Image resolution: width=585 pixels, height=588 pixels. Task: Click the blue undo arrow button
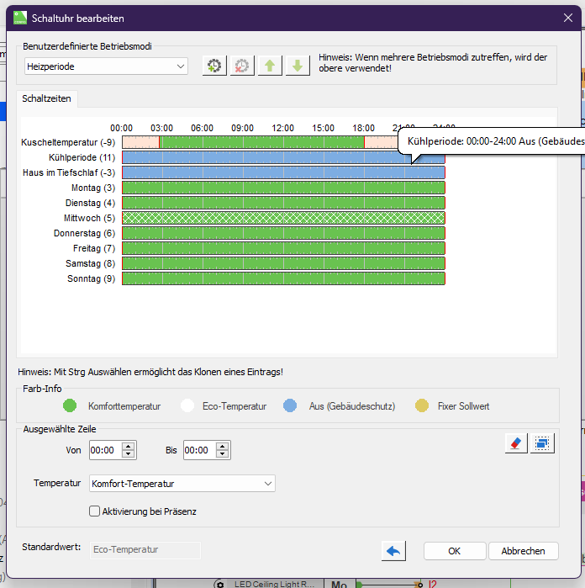pos(393,551)
